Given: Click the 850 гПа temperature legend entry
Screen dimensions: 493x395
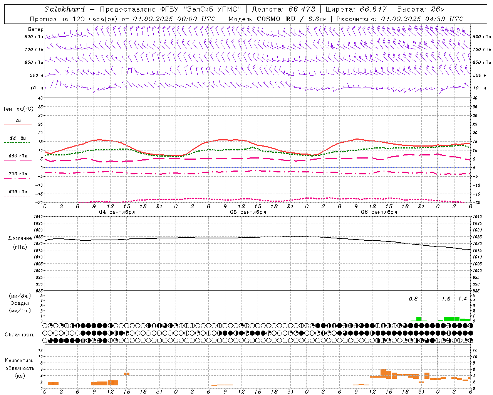Looking at the screenshot, I should (x=18, y=156).
